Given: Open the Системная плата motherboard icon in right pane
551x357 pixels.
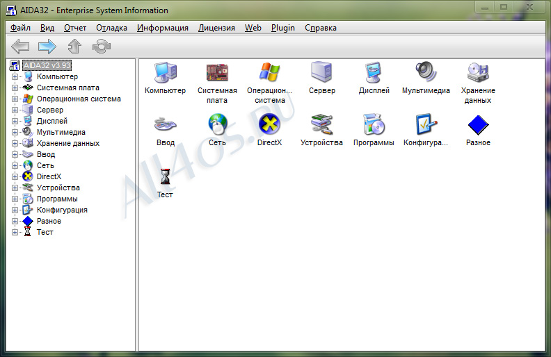Looking at the screenshot, I should click(x=217, y=72).
